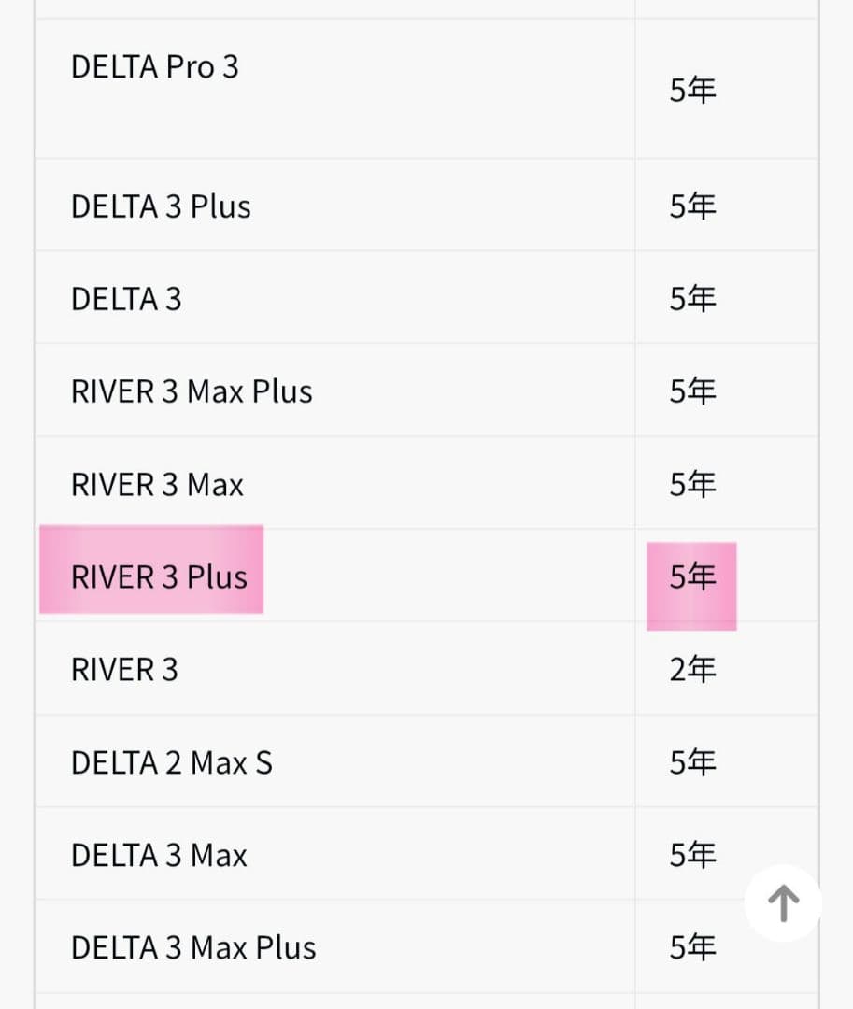Click the DELTA 3 model name
The width and height of the screenshot is (853, 1009).
(x=126, y=299)
